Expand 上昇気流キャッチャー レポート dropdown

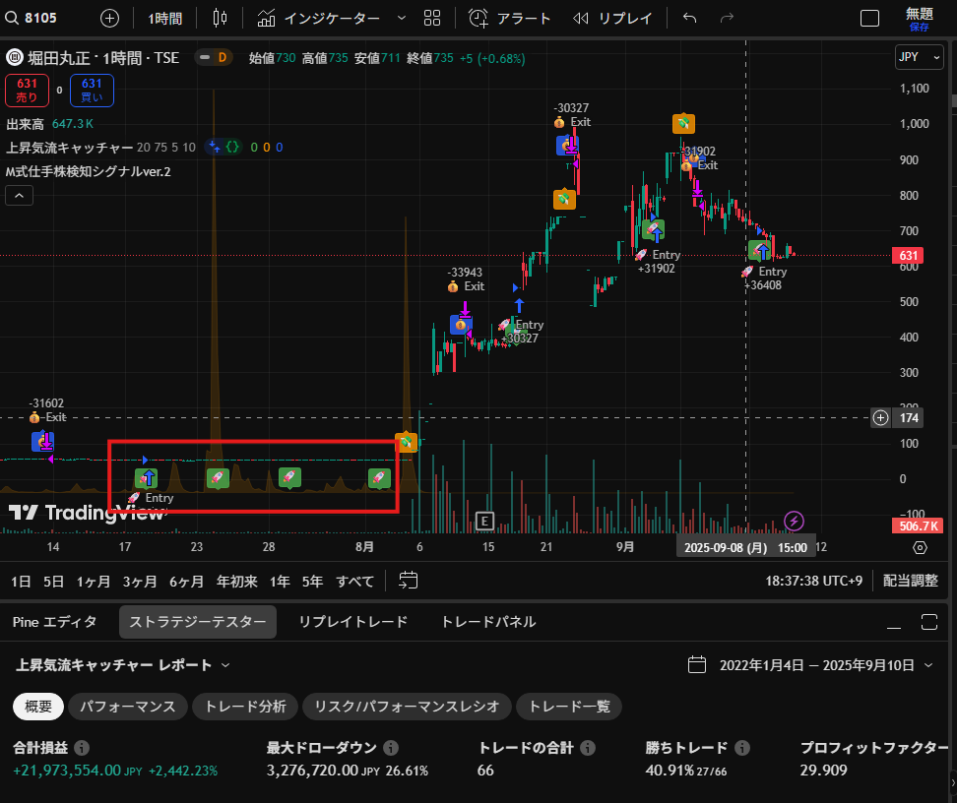(x=123, y=664)
